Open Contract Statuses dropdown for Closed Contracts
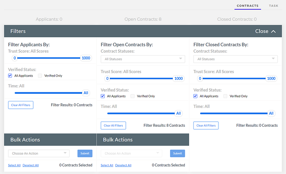Viewport: 286px width, 174px height. coord(236,59)
